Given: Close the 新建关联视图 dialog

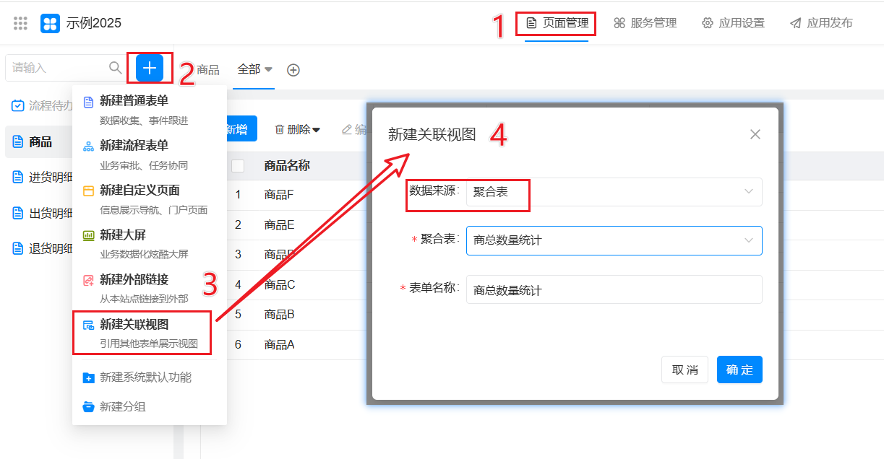Looking at the screenshot, I should point(755,134).
